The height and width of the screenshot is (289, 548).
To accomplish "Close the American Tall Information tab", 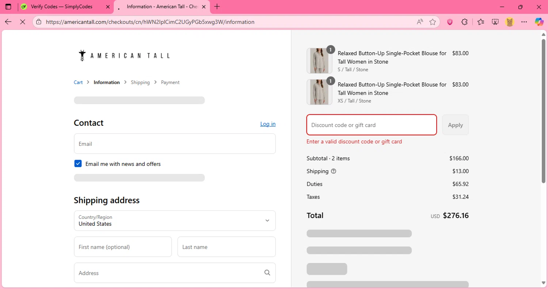I will pyautogui.click(x=204, y=7).
